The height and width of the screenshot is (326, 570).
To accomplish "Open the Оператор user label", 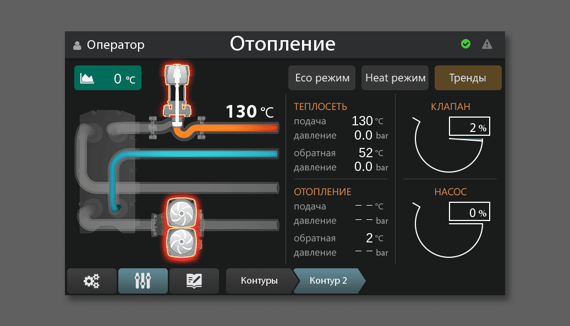I will point(116,45).
